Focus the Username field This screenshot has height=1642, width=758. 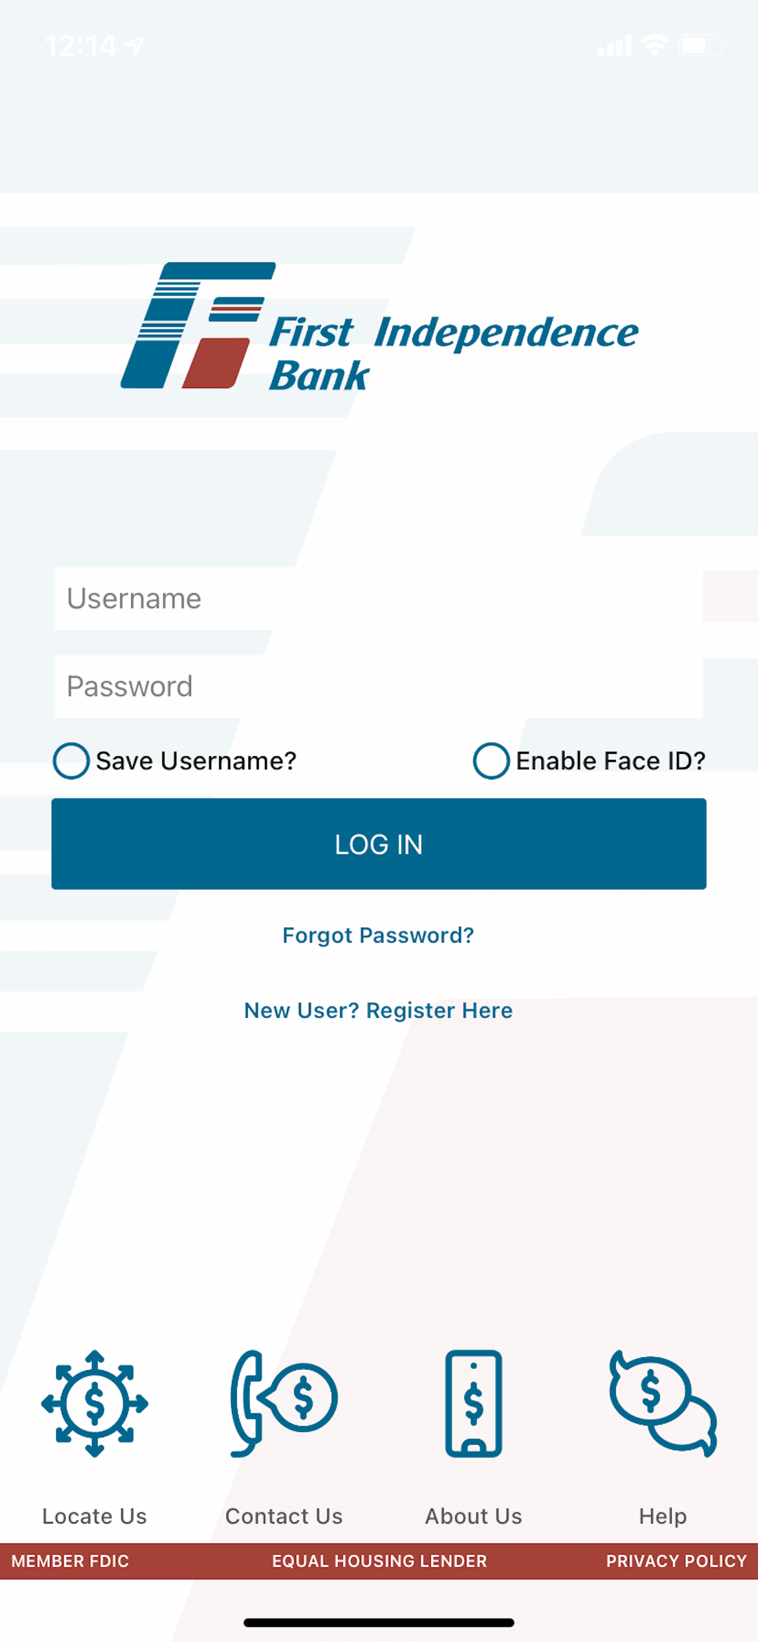click(x=379, y=599)
